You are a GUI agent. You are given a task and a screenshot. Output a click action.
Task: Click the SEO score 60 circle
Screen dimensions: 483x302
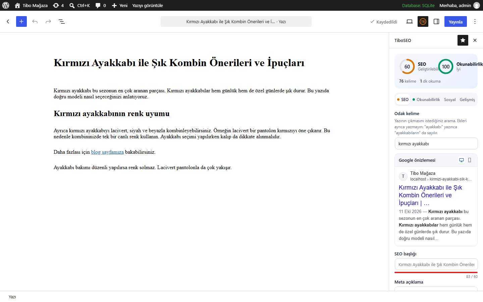pyautogui.click(x=407, y=66)
